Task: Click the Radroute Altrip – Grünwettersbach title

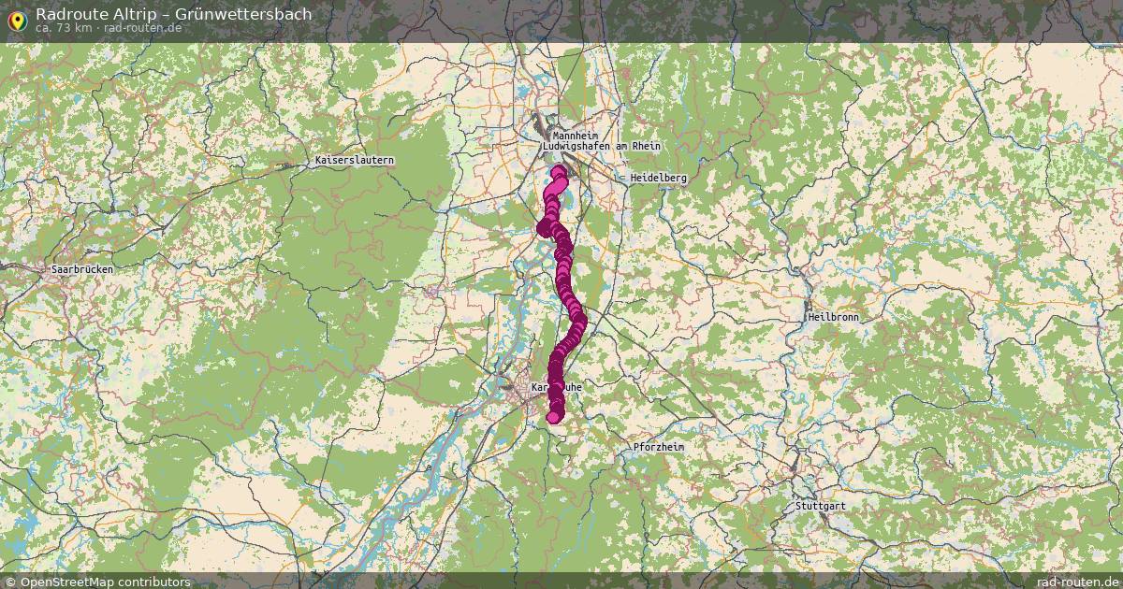Action: point(174,14)
